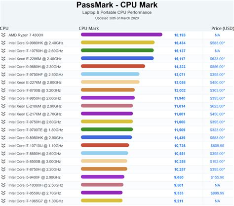
Task: Click the NA price for AMD Ryzen 7 4800H
Action: (x=217, y=35)
